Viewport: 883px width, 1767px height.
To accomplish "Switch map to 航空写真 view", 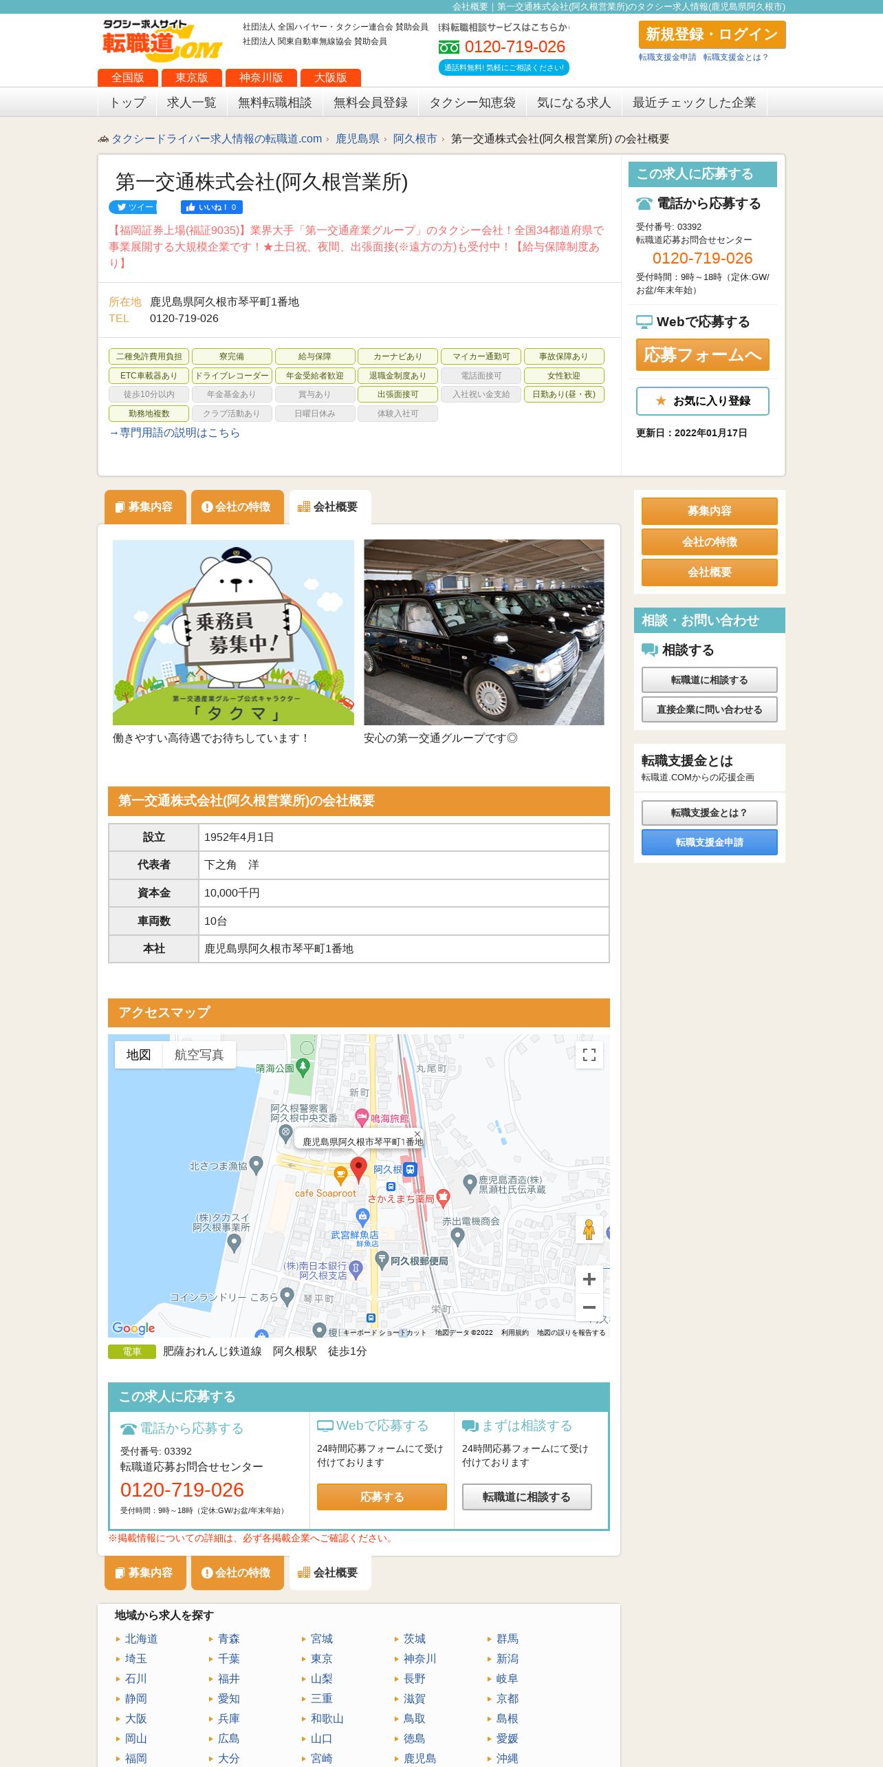I will 199,1055.
